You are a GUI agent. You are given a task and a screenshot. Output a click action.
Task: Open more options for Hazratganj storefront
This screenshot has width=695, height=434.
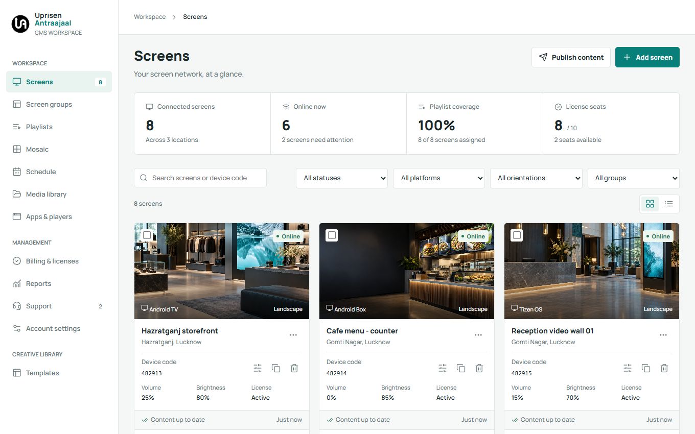293,335
